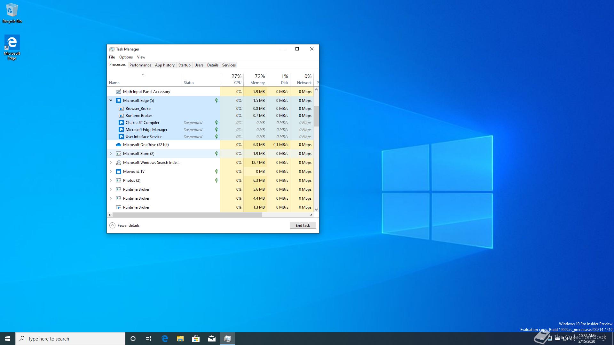The height and width of the screenshot is (345, 614).
Task: Launch Edge from the taskbar
Action: (165, 339)
